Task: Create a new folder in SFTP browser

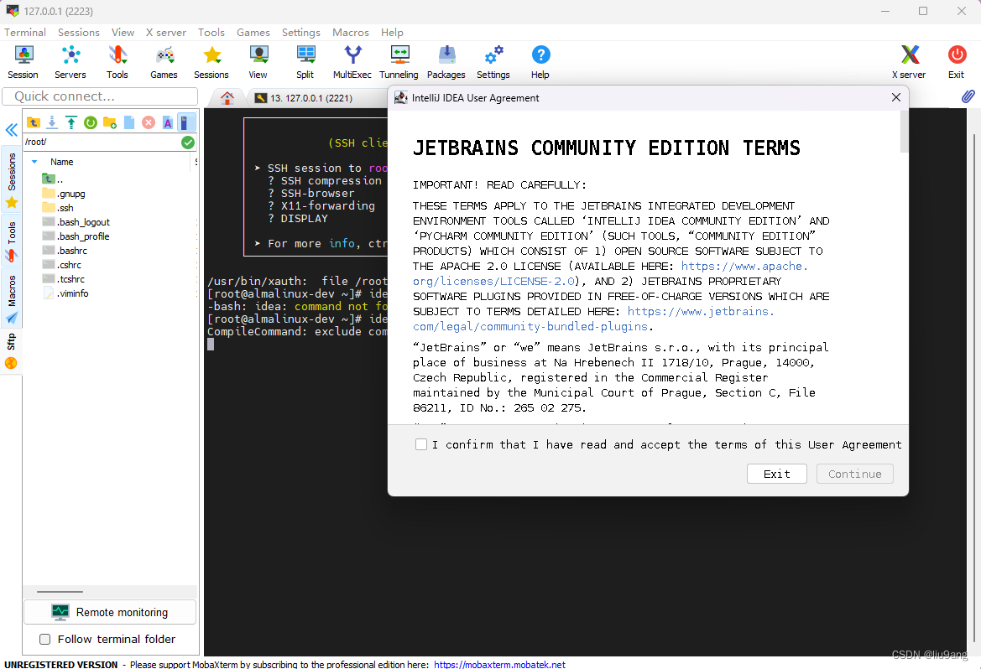Action: 110,122
